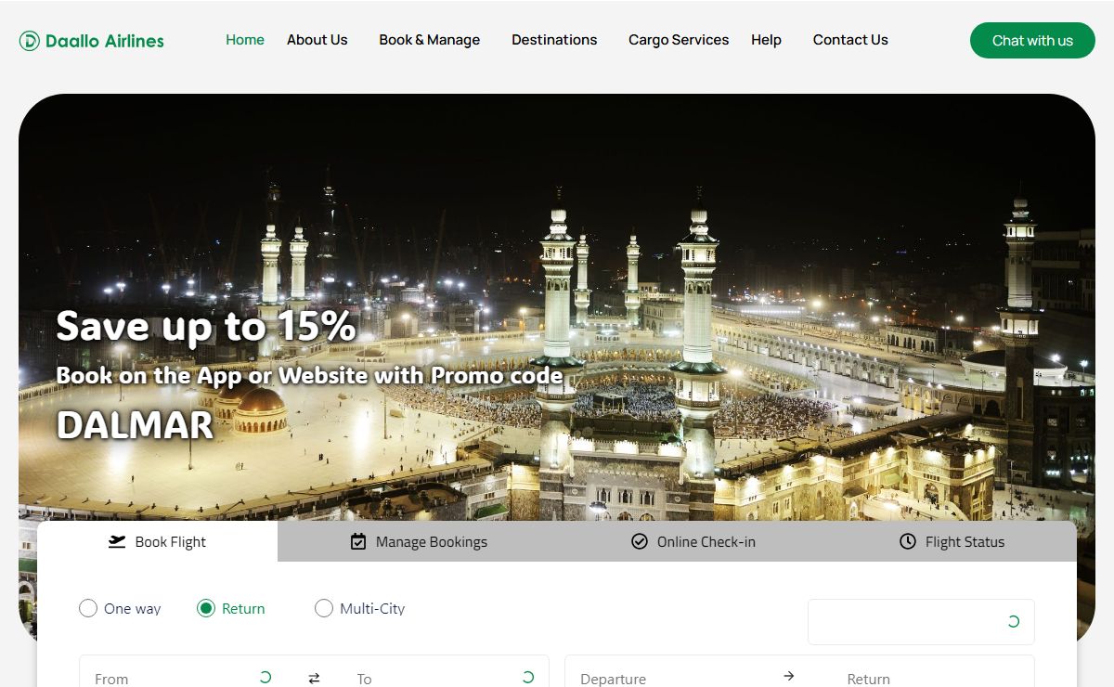Click the clock icon for Flight Status
1114x687 pixels.
(x=908, y=541)
